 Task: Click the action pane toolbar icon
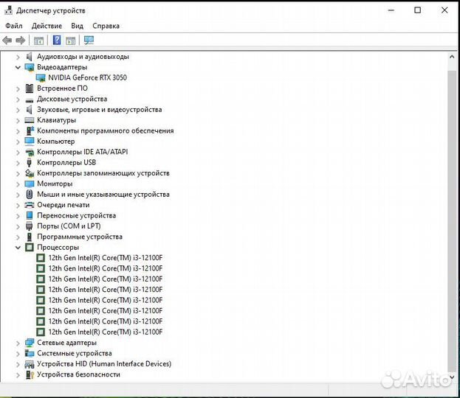[x=70, y=41]
